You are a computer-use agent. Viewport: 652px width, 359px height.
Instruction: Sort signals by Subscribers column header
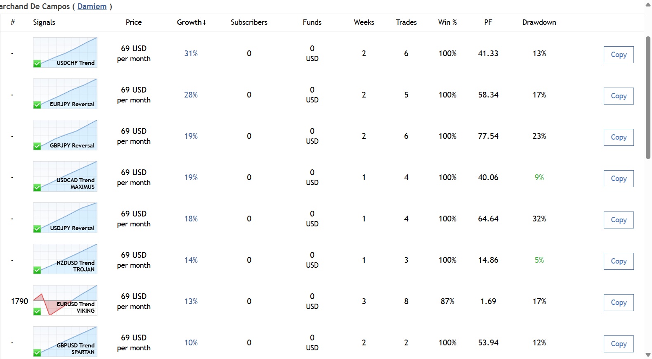[249, 22]
